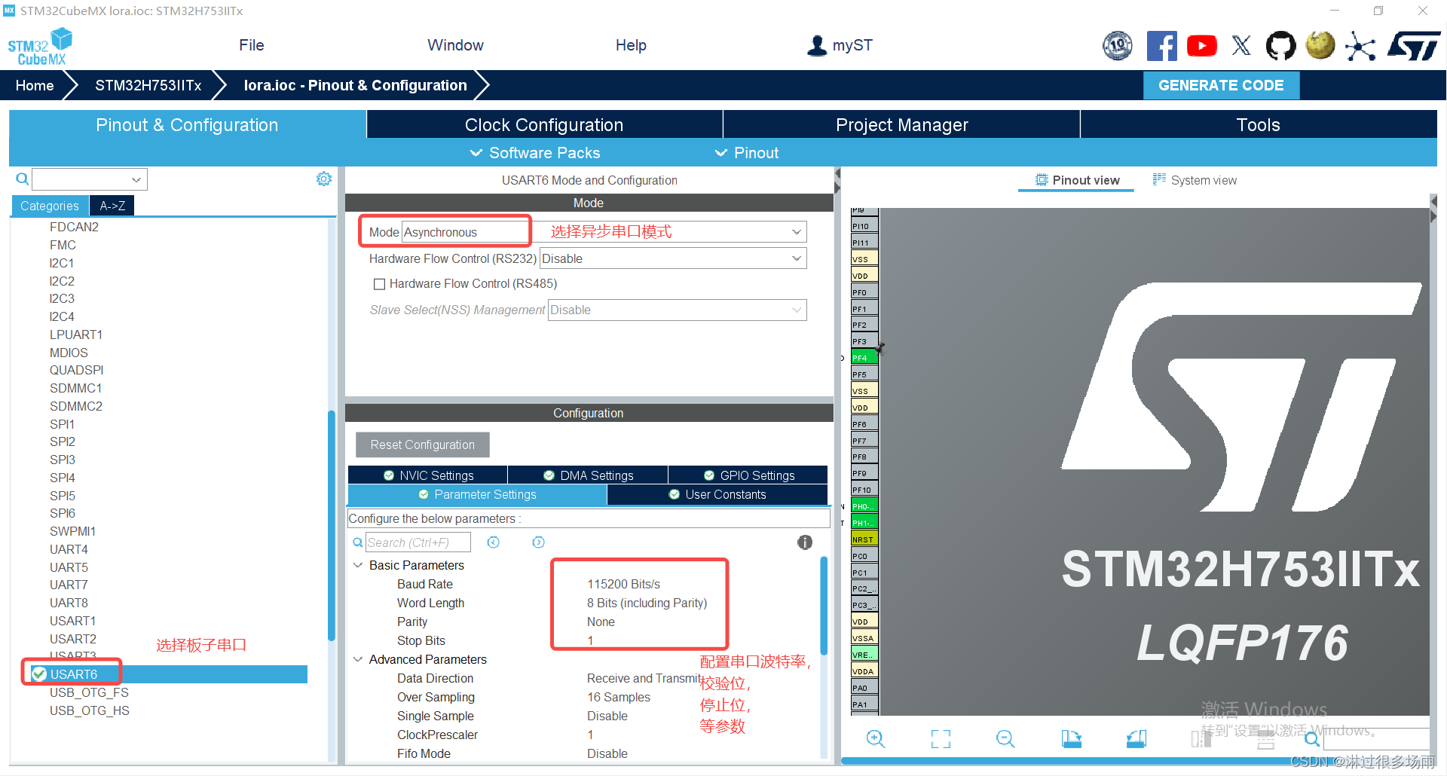Select SPI1 in peripheral list
Screen dimensions: 1447x776
[x=62, y=424]
